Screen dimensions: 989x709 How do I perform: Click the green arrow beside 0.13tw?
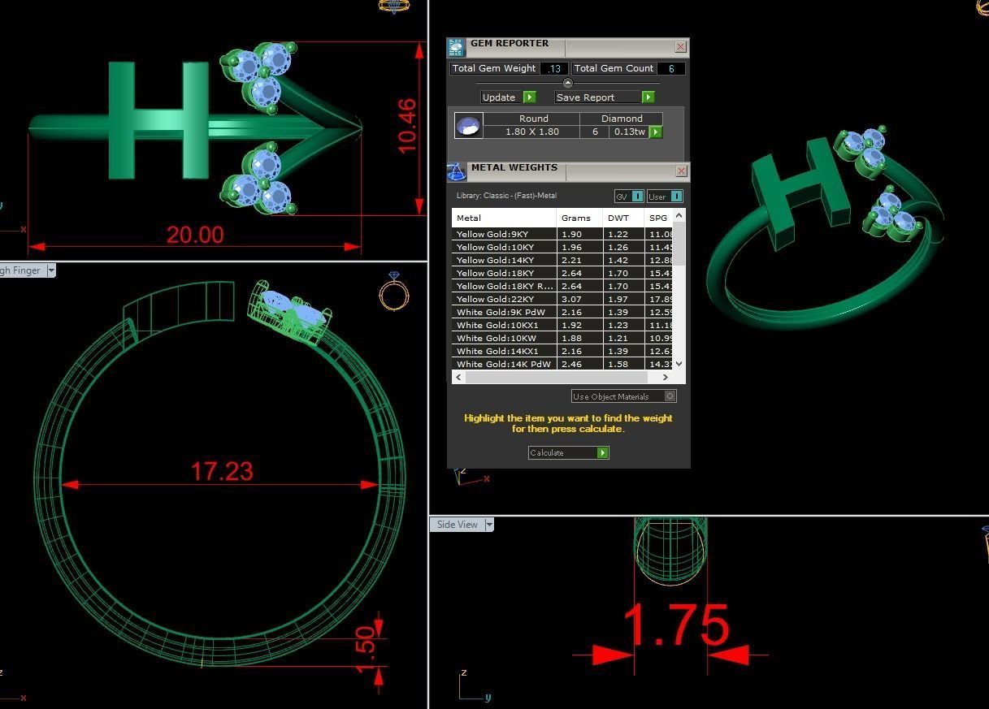click(656, 132)
